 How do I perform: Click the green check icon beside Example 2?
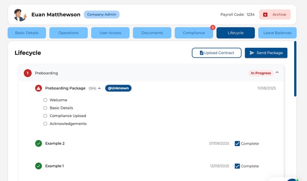tap(38, 143)
